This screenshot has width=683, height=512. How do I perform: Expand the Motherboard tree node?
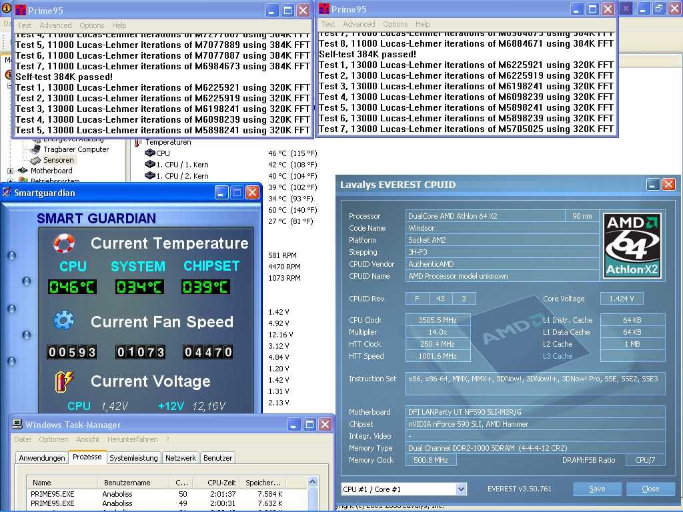(x=10, y=171)
